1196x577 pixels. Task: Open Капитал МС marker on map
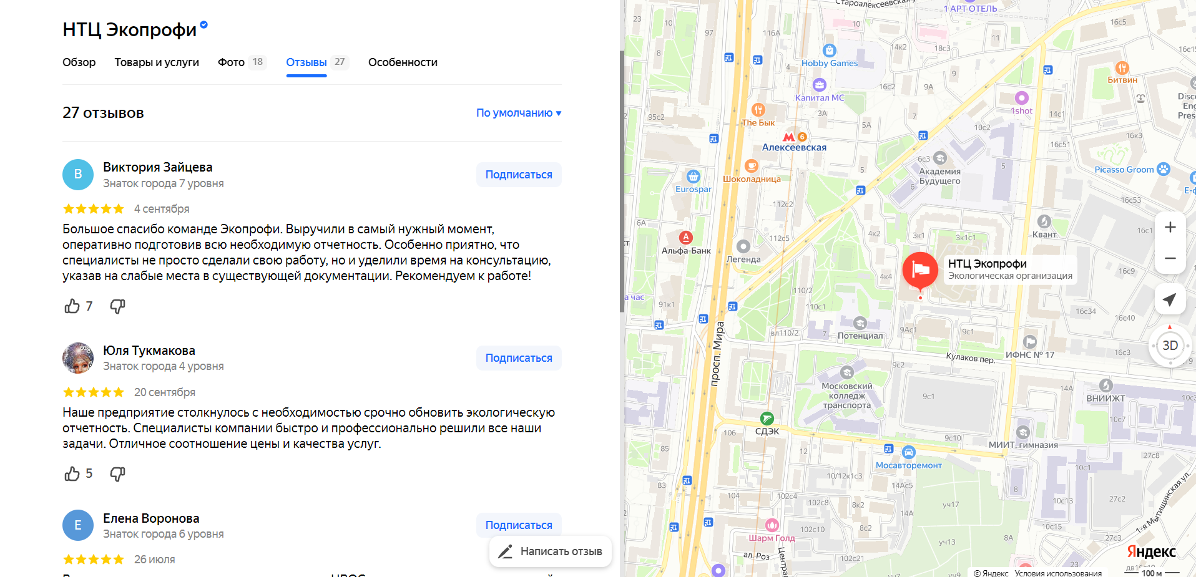(x=820, y=85)
